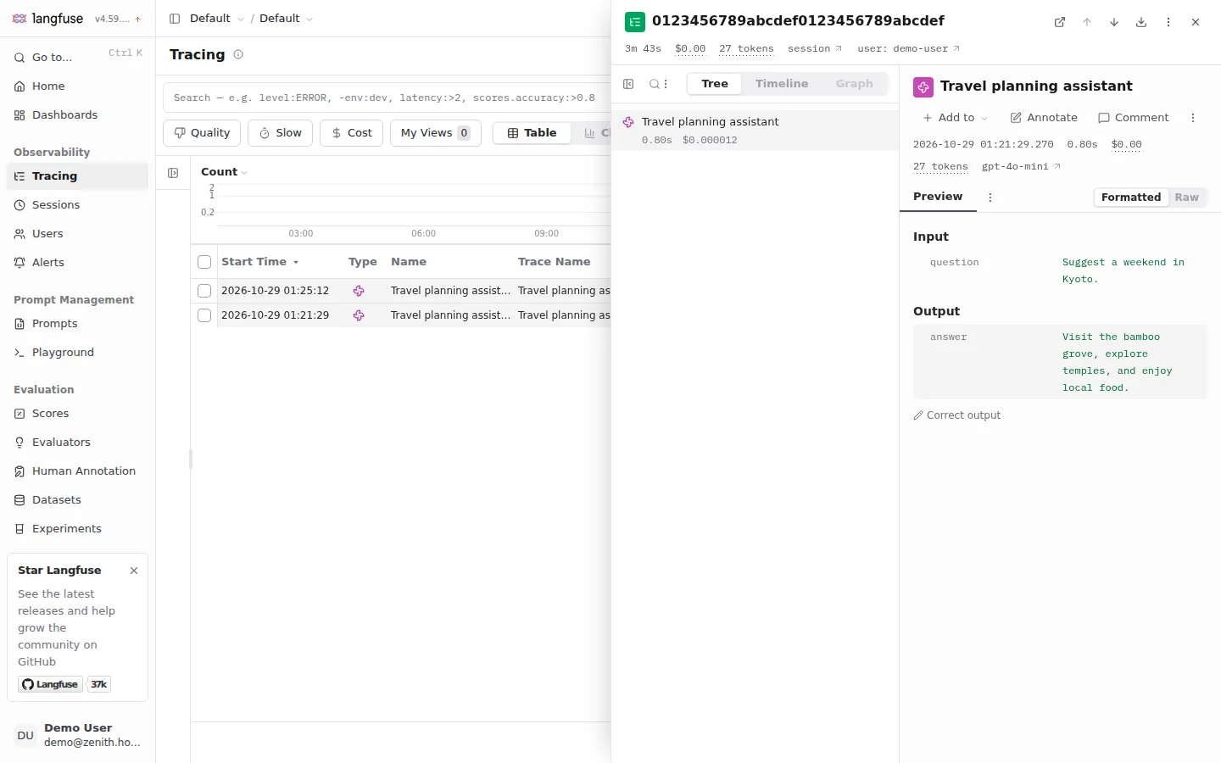The image size is (1221, 763).
Task: Select Travel planning assistant tree node
Action: pyautogui.click(x=755, y=131)
